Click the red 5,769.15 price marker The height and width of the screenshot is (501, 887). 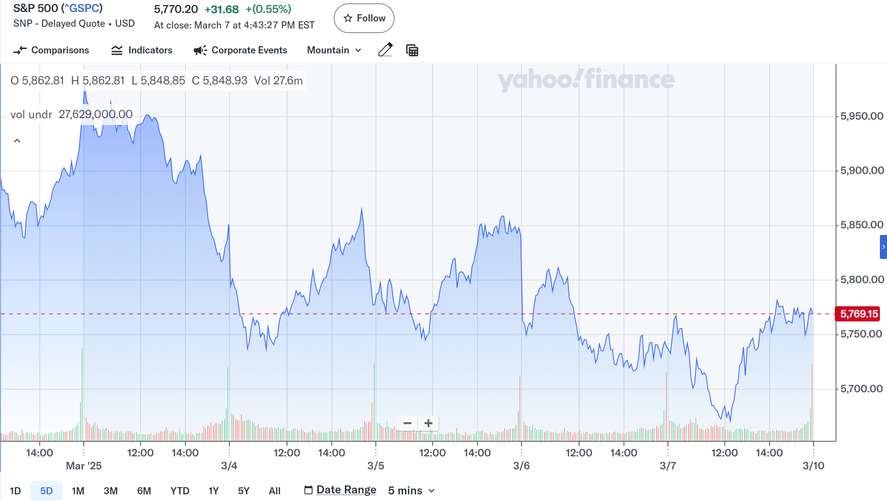point(859,314)
